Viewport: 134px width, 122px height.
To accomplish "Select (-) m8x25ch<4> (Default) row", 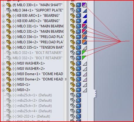I will pyautogui.click(x=32, y=111).
